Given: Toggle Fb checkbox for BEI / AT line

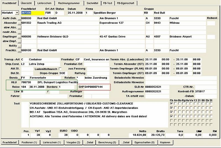Looking at the screenshot, I should coord(171,112).
